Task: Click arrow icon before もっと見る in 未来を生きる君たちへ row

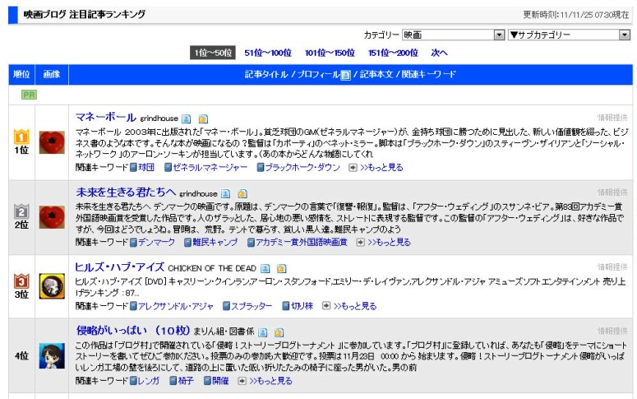Action: point(360,243)
